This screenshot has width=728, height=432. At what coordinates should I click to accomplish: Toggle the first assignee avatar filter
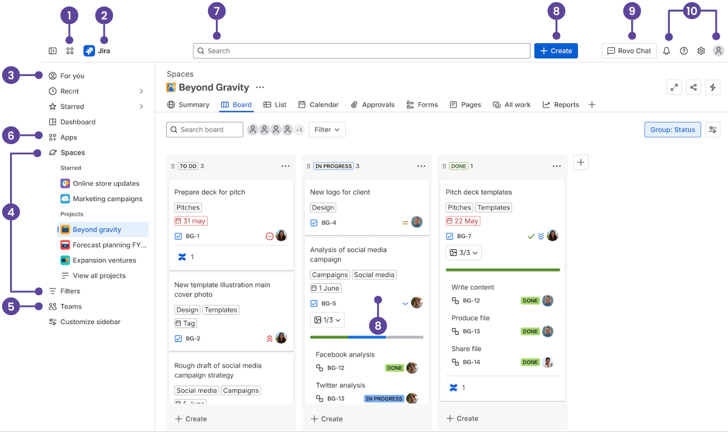click(252, 129)
